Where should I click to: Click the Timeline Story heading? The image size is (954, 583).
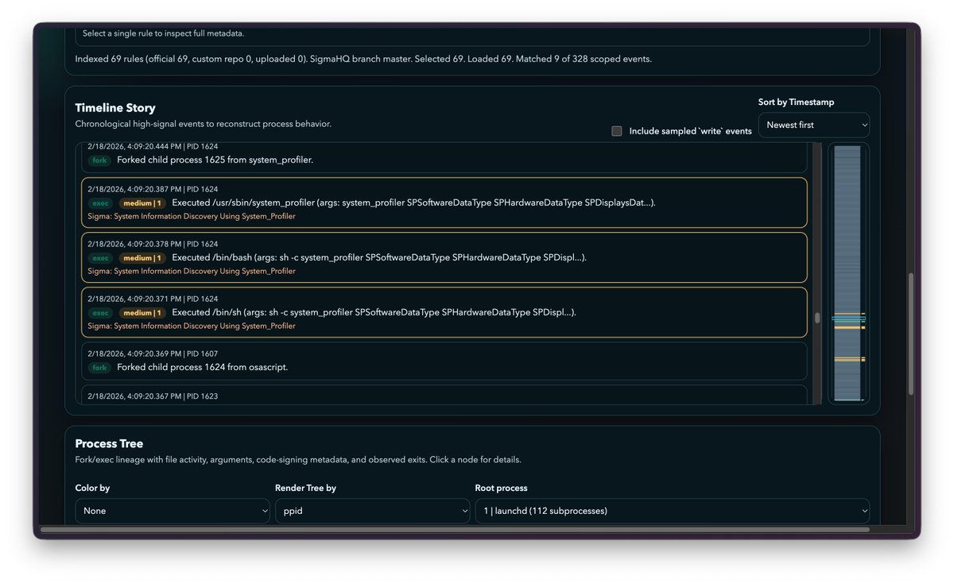pos(115,108)
